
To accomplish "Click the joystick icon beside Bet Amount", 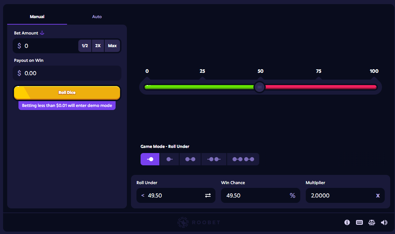I will coord(42,33).
